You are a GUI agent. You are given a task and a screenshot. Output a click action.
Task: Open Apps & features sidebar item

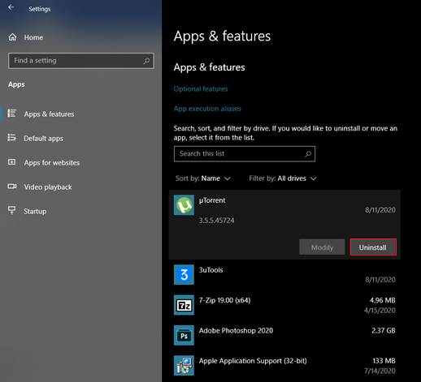click(49, 114)
